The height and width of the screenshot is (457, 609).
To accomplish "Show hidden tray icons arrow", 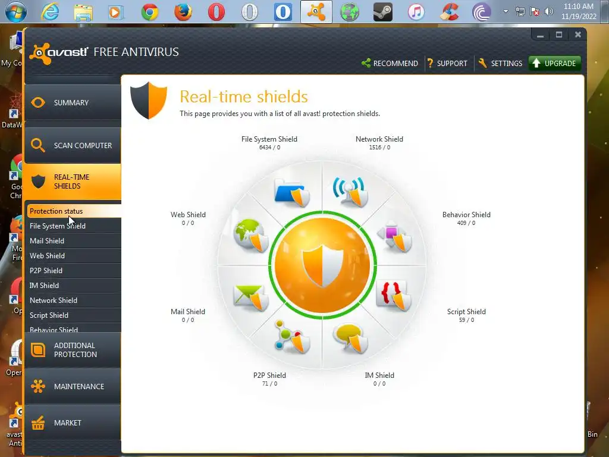I will click(506, 11).
